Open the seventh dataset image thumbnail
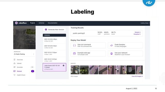This screenshot has height=92, width=165. point(131,70)
